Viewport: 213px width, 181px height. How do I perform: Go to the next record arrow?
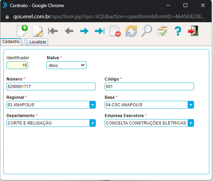pyautogui.click(x=84, y=31)
